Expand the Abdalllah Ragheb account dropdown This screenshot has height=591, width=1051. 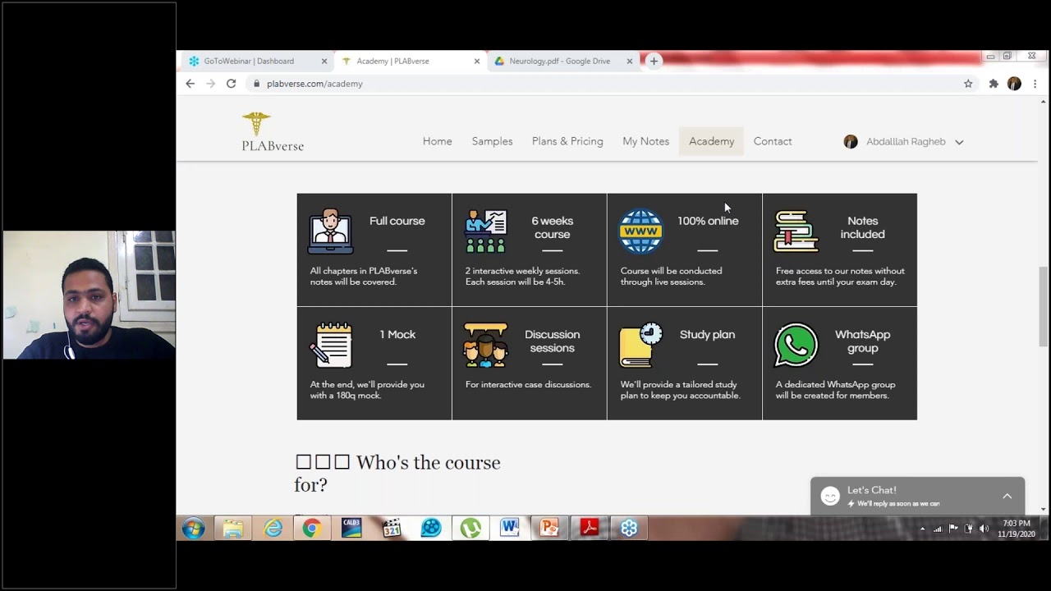point(959,142)
